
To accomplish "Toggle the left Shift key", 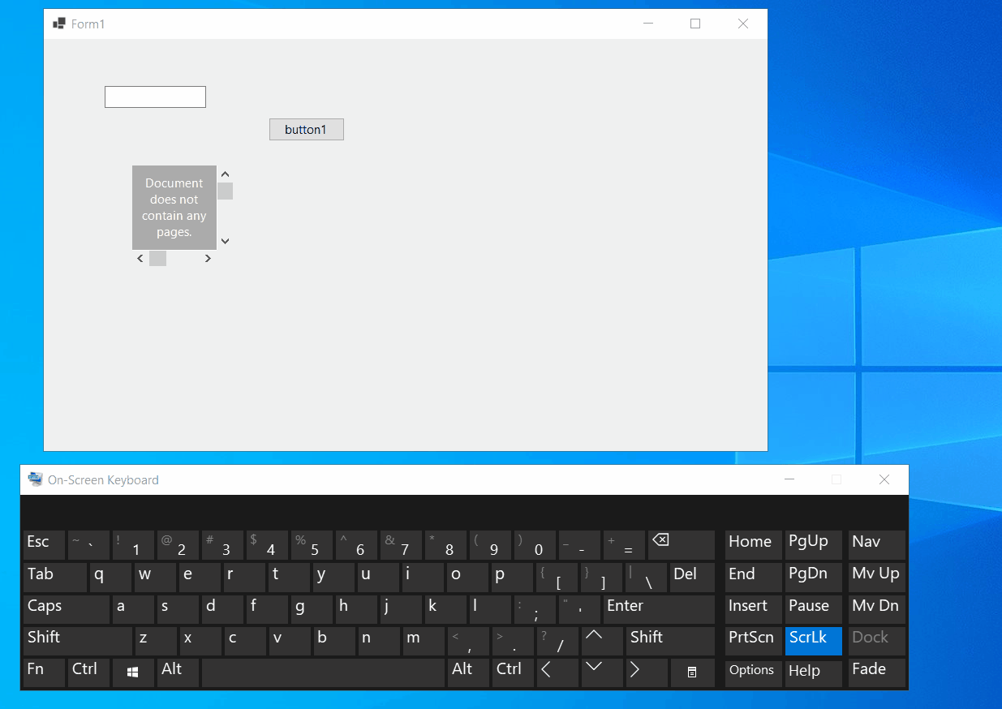I will pyautogui.click(x=77, y=641).
